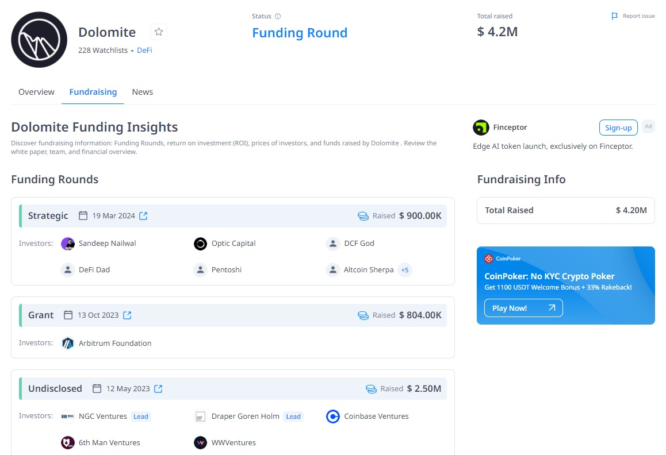The image size is (666, 455).
Task: Click DeFi Dad investor name
Action: coord(94,270)
